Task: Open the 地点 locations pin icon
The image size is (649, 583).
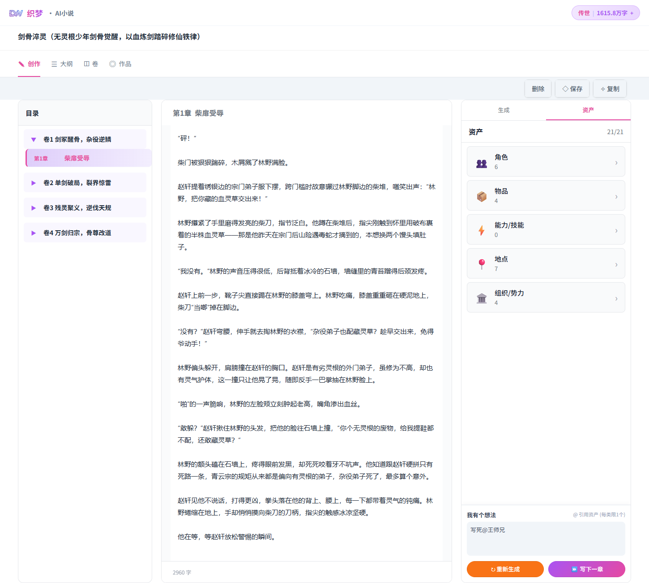Action: 481,263
